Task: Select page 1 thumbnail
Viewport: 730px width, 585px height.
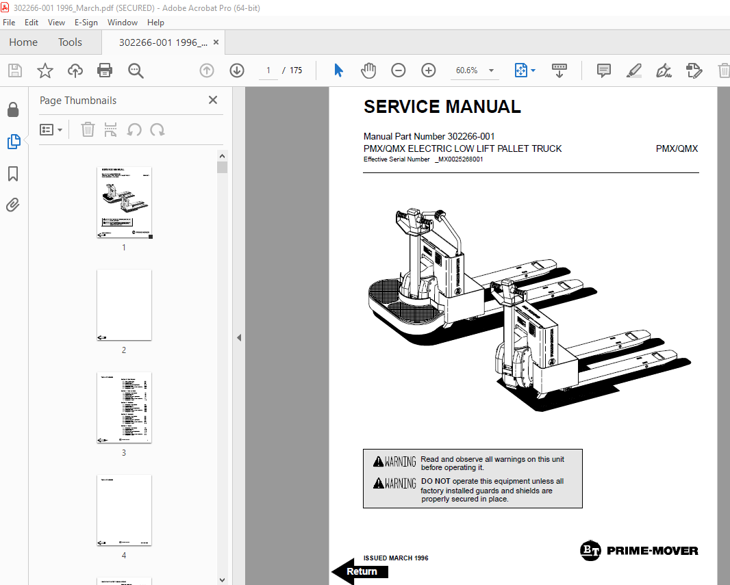Action: click(x=125, y=203)
